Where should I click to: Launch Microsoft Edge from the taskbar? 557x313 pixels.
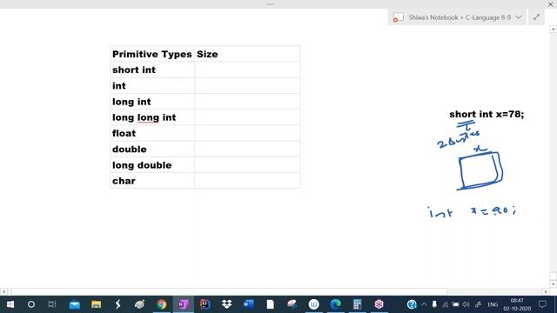[x=335, y=304]
